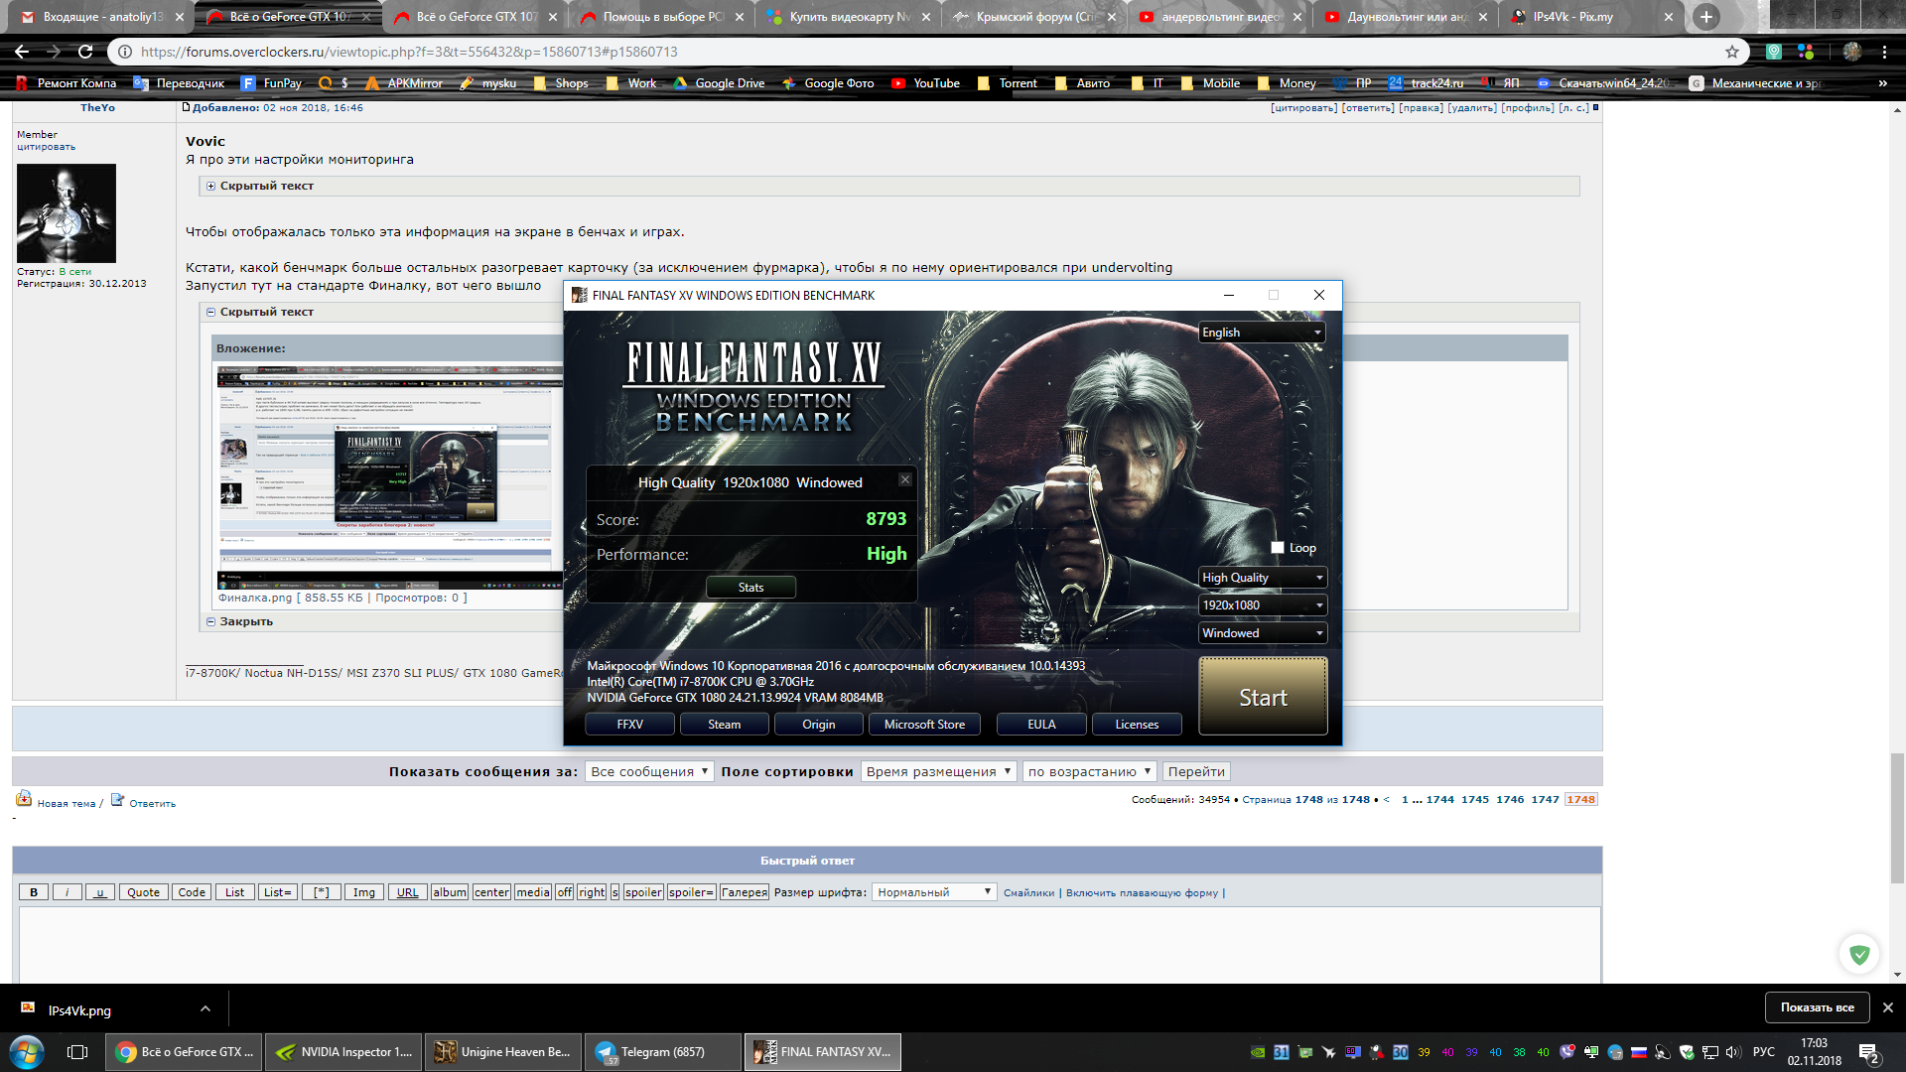Enable the Loop checkbox
The height and width of the screenshot is (1072, 1906).
[1278, 548]
